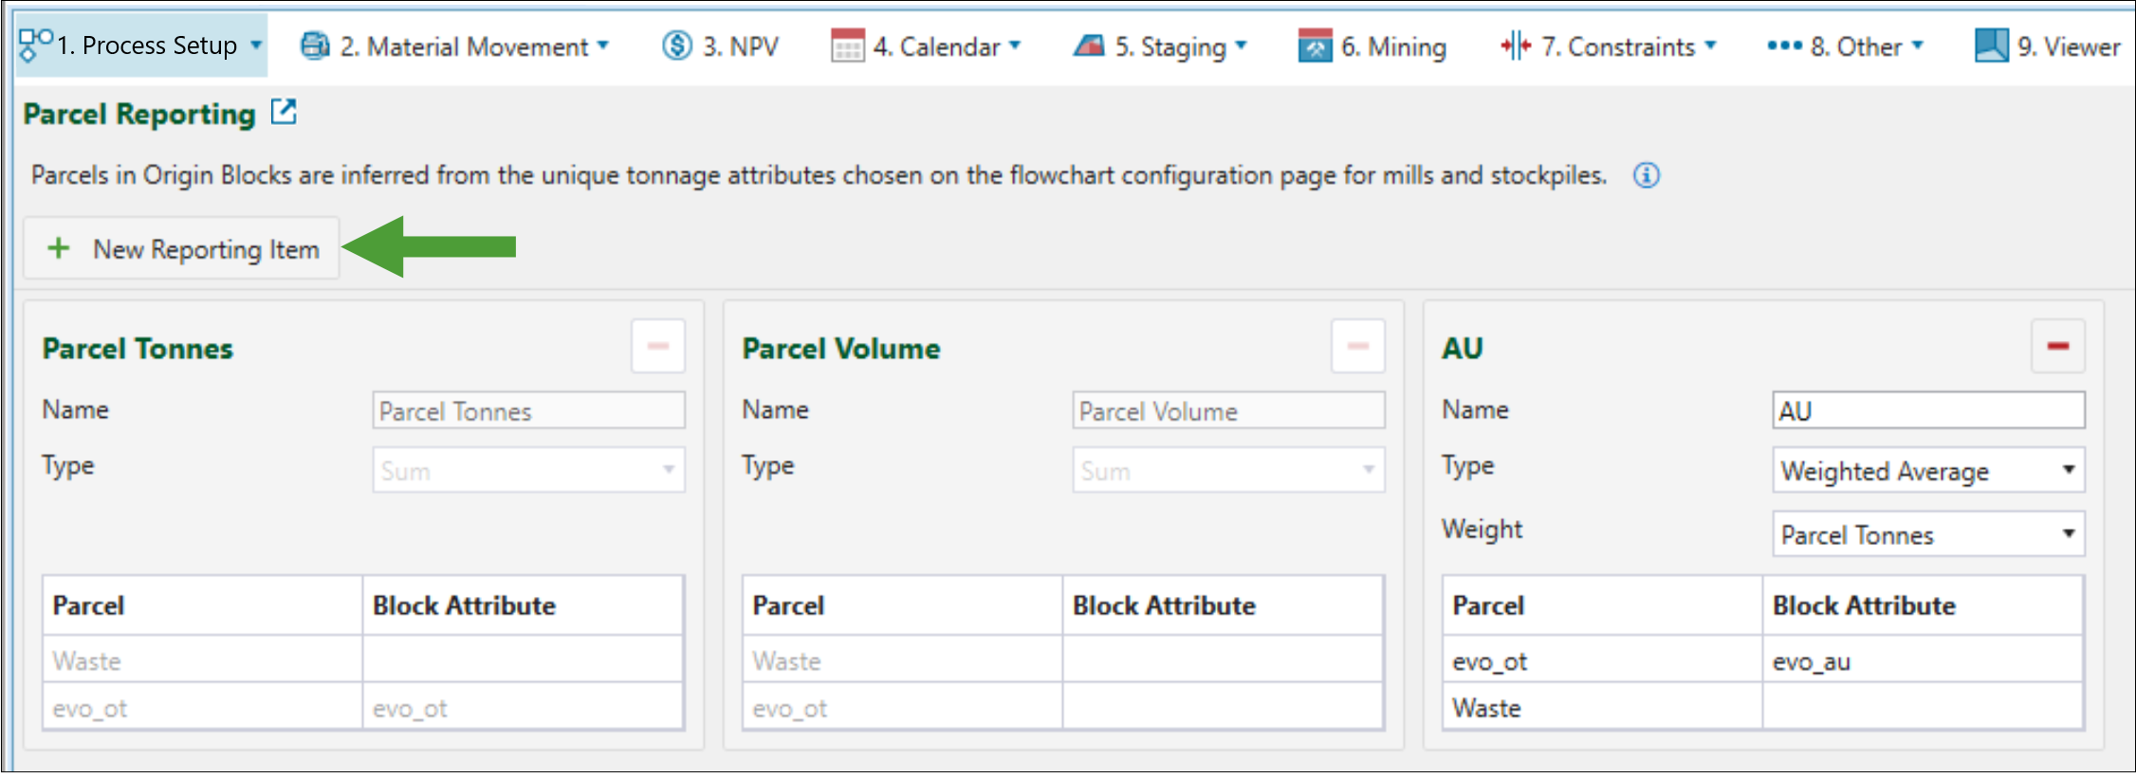2136x776 pixels.
Task: Click the Calendar icon
Action: (x=847, y=45)
